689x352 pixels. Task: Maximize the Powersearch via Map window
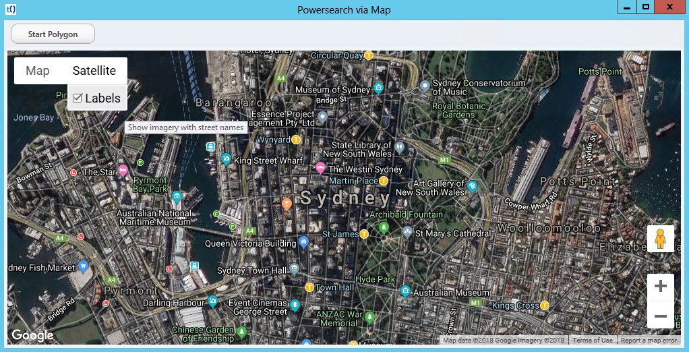tap(645, 7)
